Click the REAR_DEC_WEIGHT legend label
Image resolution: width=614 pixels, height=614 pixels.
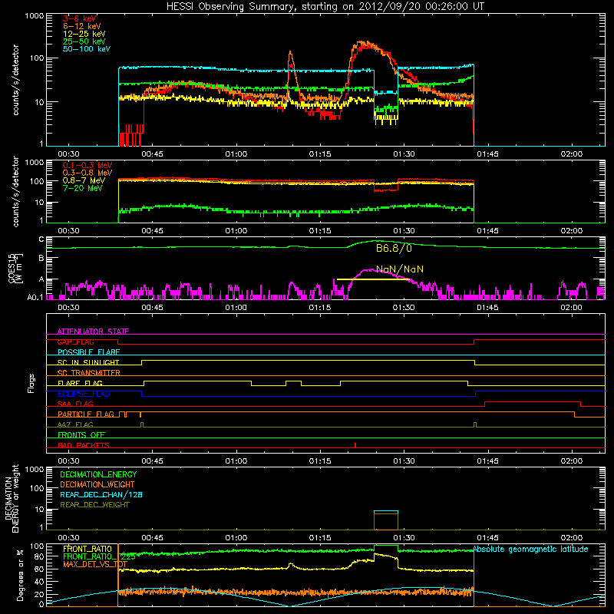pos(94,505)
